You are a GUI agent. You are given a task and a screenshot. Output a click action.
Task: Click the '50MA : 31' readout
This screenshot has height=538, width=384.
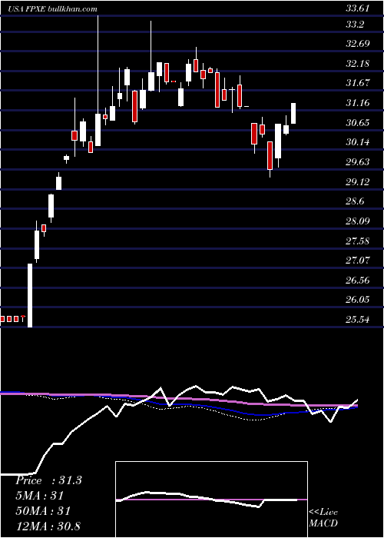(42, 510)
